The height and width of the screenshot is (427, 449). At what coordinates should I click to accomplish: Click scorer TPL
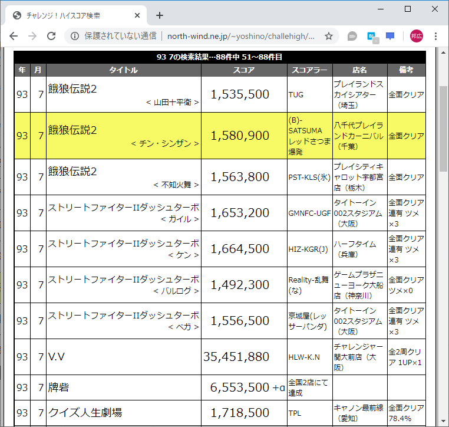[x=295, y=413]
